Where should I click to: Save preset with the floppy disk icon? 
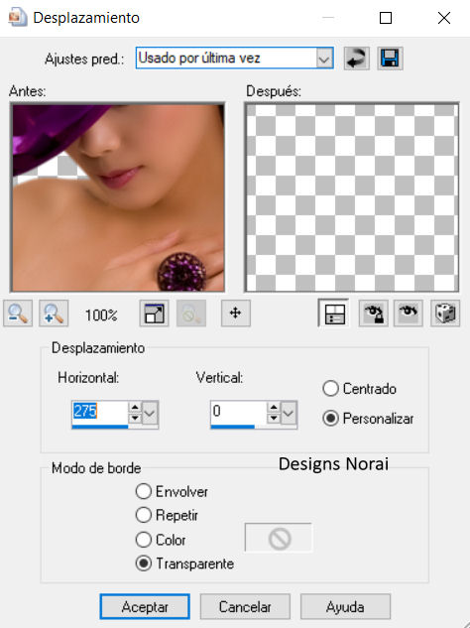pos(390,59)
